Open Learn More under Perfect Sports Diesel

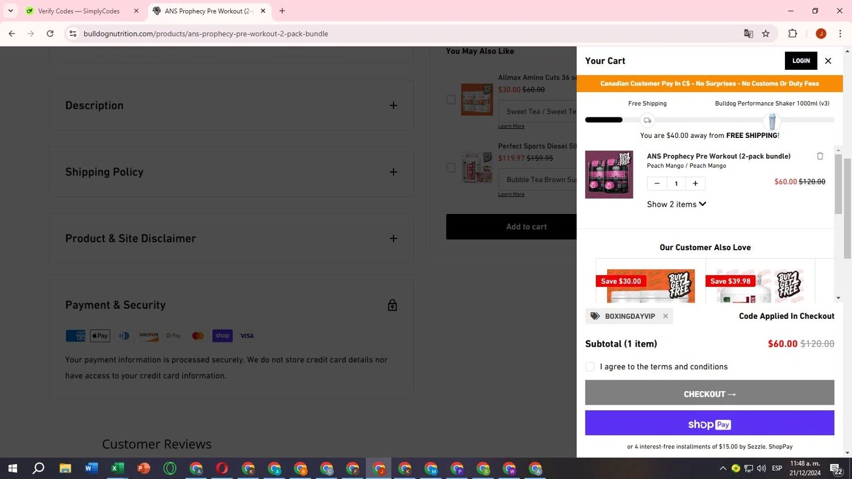pos(511,194)
